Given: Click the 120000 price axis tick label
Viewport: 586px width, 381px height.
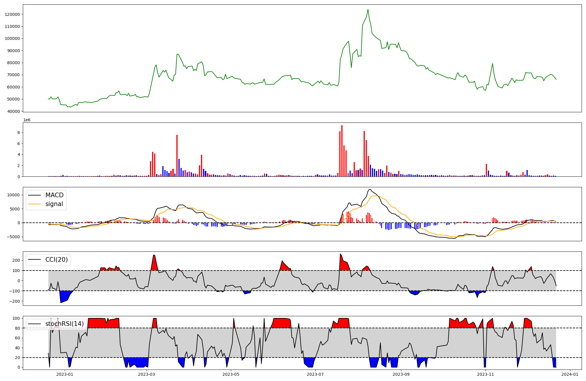Looking at the screenshot, I should coord(12,14).
